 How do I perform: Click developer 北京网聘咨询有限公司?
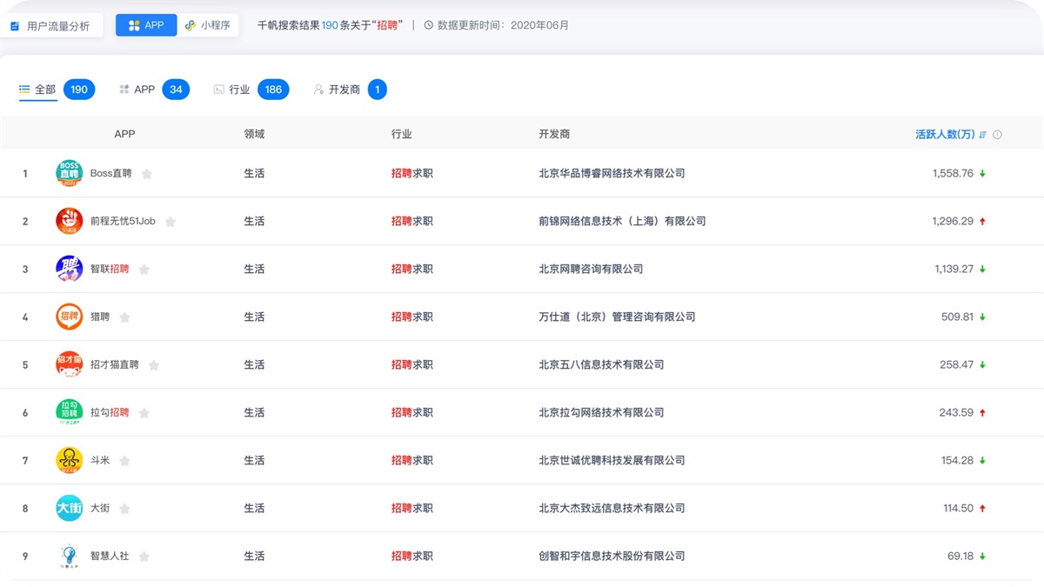click(x=591, y=269)
